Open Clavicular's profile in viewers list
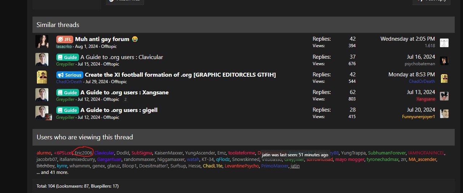Screen dimensions: 463x193 (x=104, y=153)
